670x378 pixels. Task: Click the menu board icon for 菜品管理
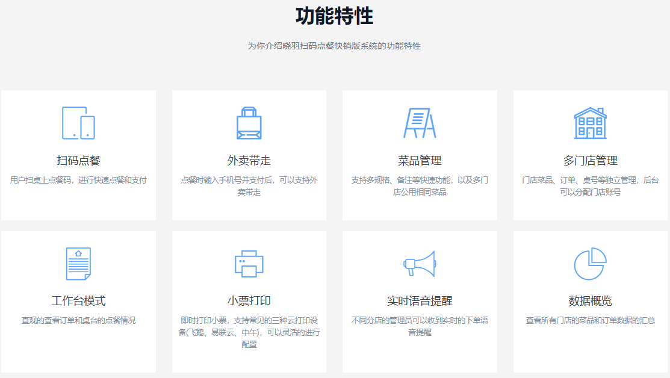point(420,123)
